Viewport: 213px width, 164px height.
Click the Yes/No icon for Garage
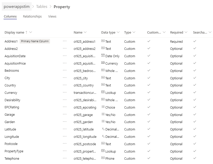[103, 114]
